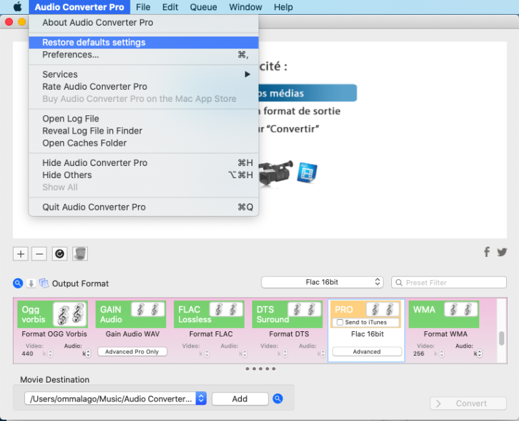Viewport: 519px width, 421px height.
Task: Select the Ogg vorbis preset tile
Action: 53,314
